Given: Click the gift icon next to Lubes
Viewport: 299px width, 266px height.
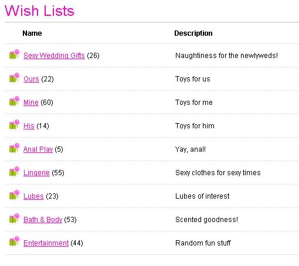Looking at the screenshot, I should click(14, 195).
